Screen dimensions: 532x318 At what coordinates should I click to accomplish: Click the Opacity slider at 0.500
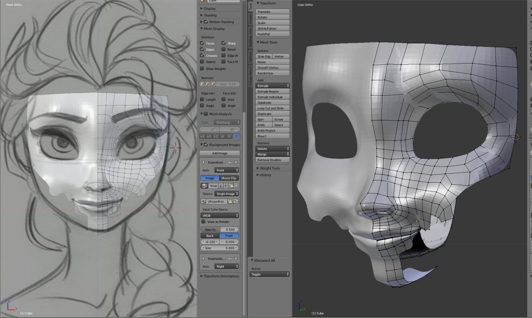220,229
